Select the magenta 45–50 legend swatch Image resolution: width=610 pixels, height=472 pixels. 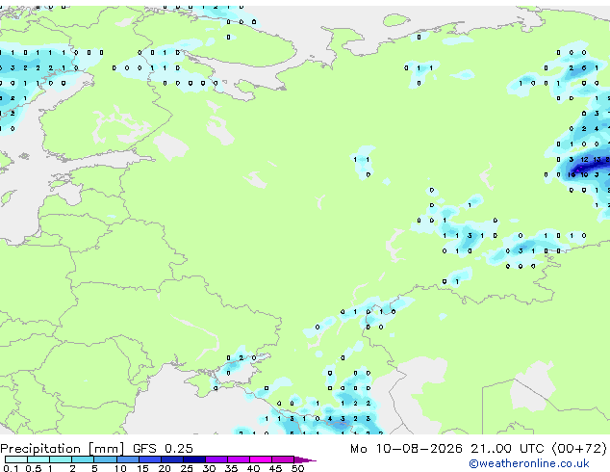tap(283, 459)
